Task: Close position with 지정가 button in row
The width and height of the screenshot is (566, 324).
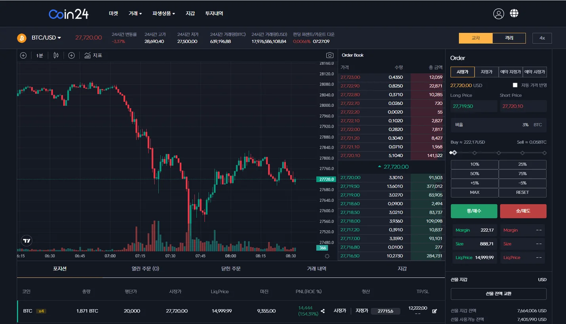Action: [x=362, y=311]
